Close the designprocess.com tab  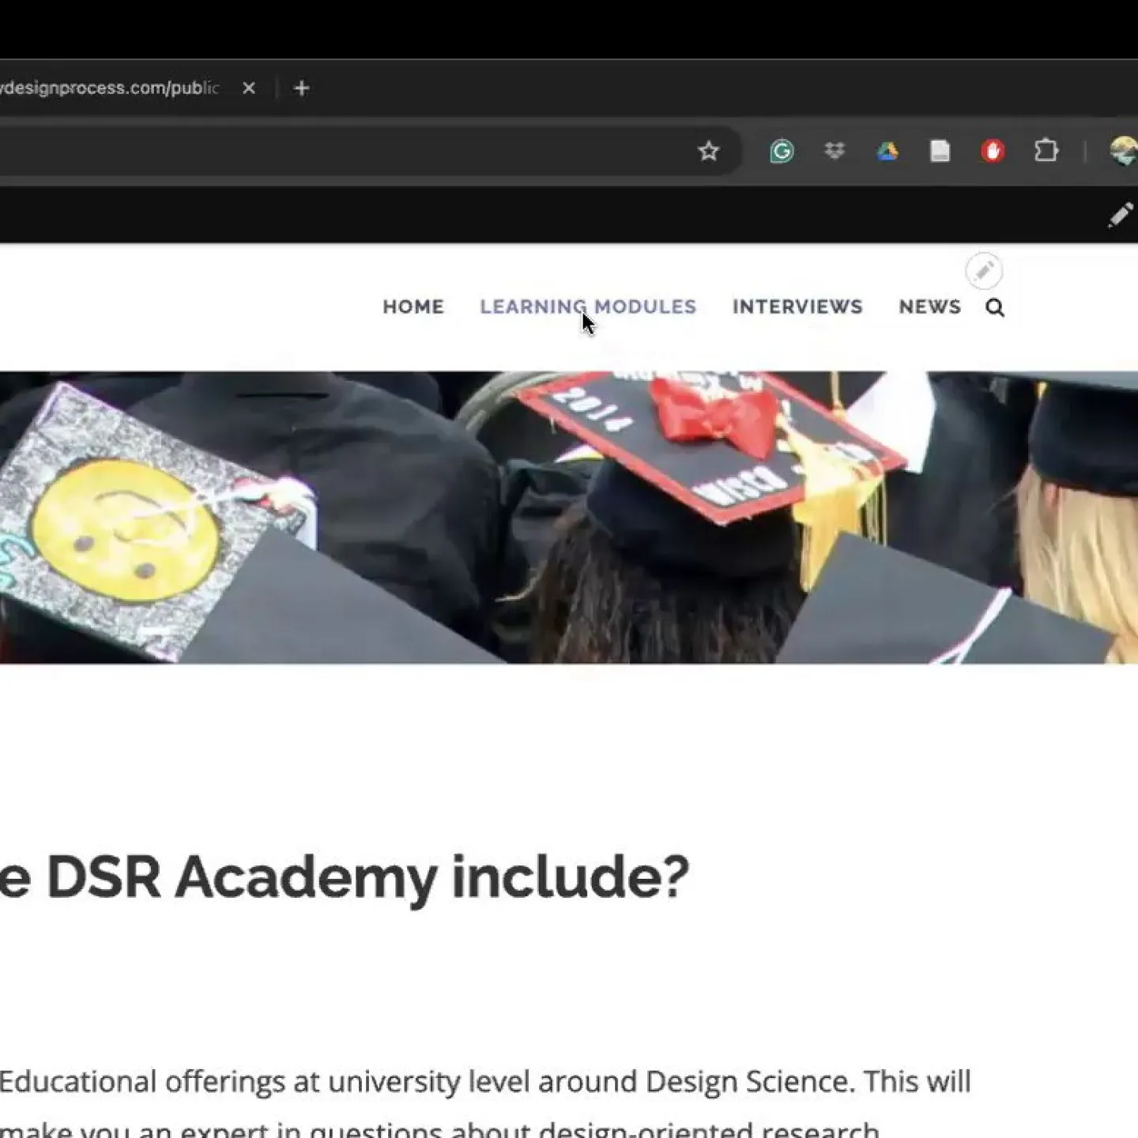[x=249, y=89]
